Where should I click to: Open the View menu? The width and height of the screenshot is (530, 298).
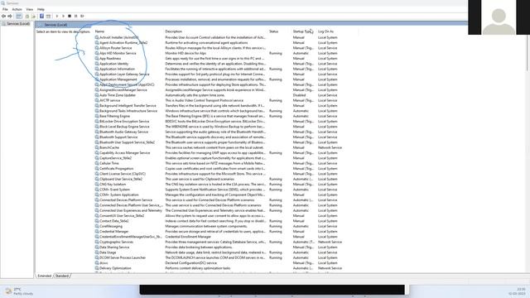(x=30, y=9)
